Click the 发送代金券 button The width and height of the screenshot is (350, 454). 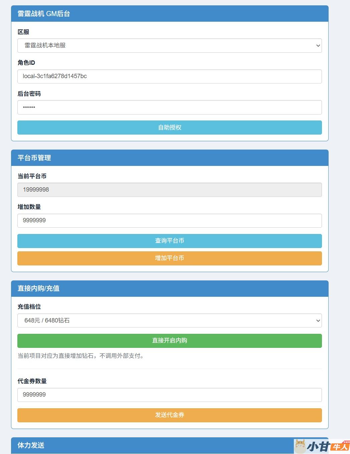169,415
